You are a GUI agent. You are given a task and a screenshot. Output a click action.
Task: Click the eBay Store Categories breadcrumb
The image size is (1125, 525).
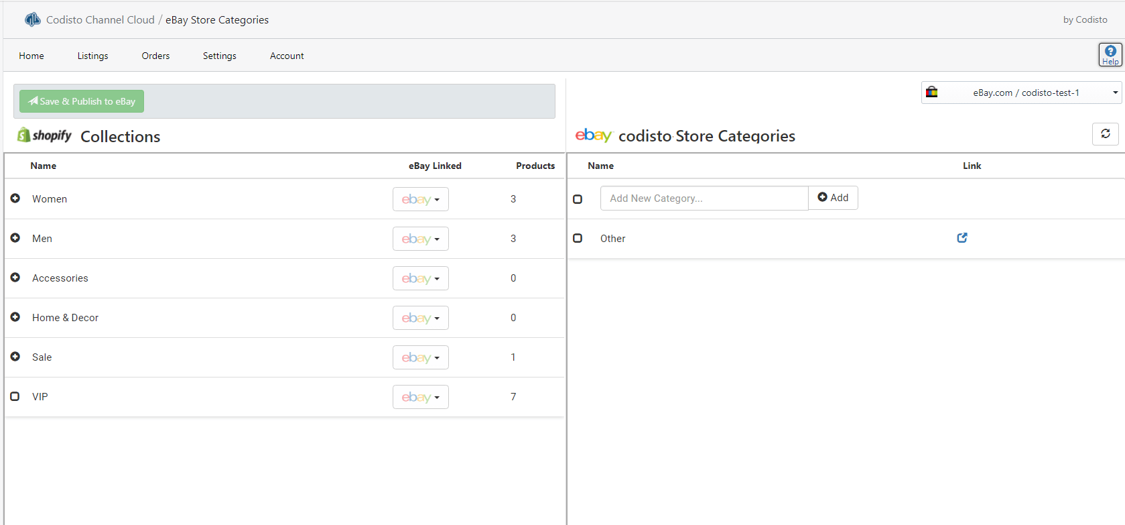tap(217, 20)
